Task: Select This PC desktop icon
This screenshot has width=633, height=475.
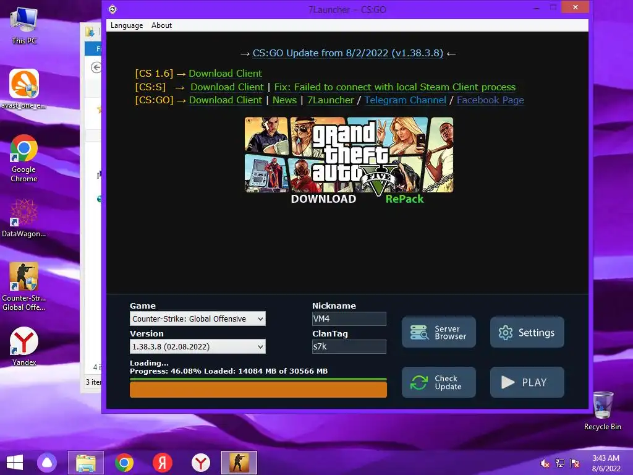Action: 24,26
